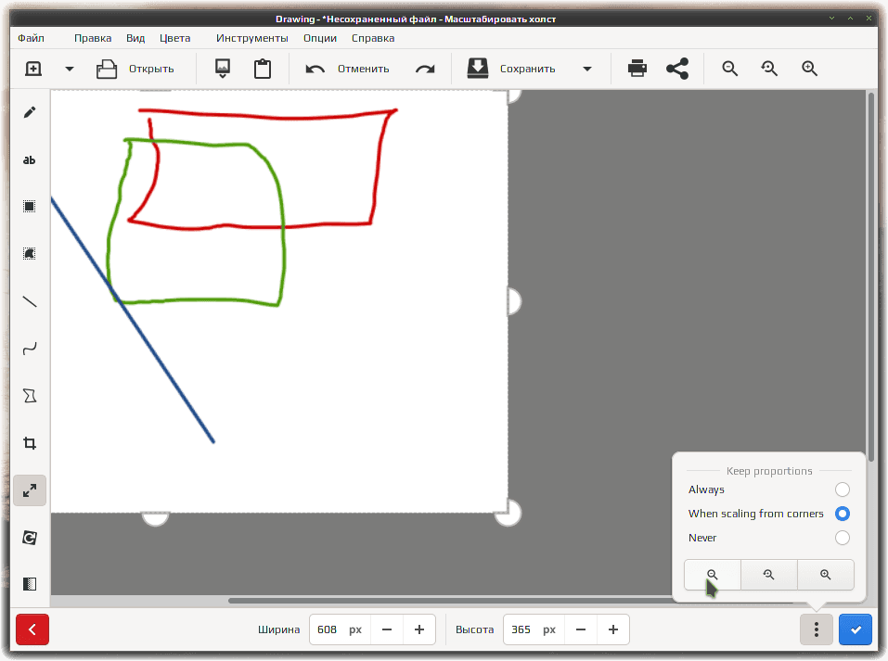Decrease height with the minus button
This screenshot has width=888, height=661.
(x=581, y=629)
